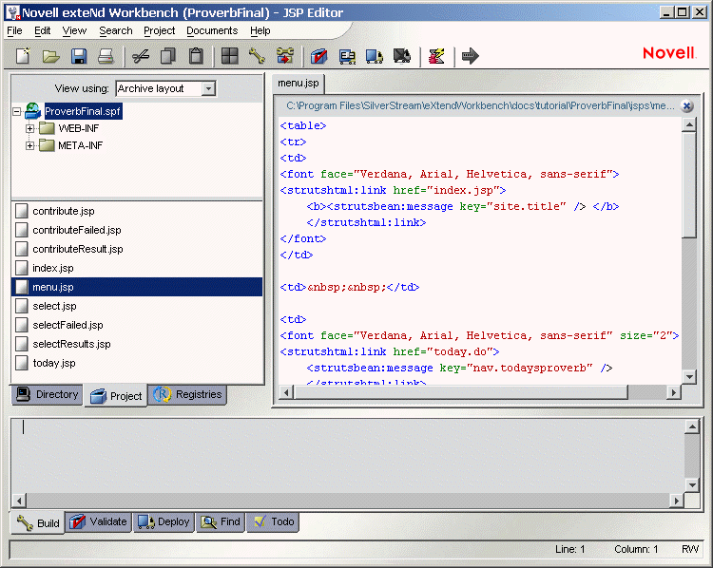Switch to the Registries tab

(x=188, y=395)
